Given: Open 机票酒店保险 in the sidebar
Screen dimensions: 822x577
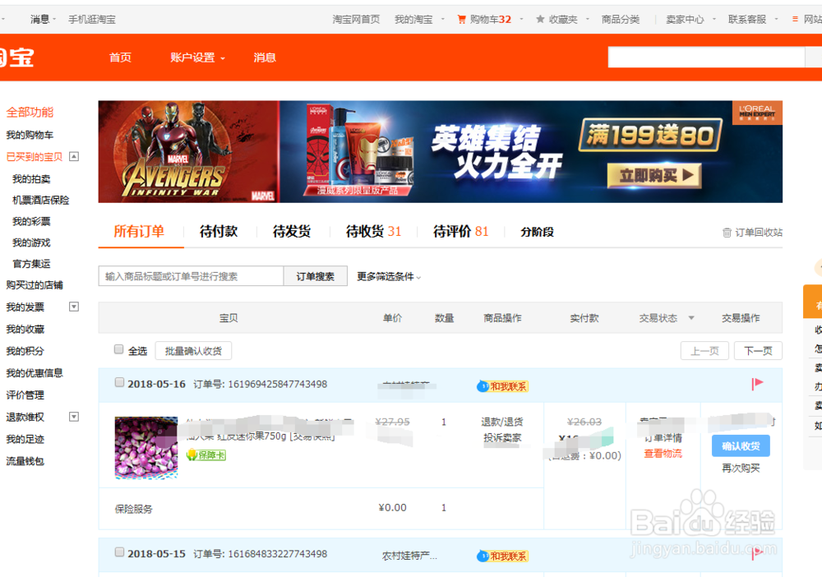Looking at the screenshot, I should [x=41, y=200].
